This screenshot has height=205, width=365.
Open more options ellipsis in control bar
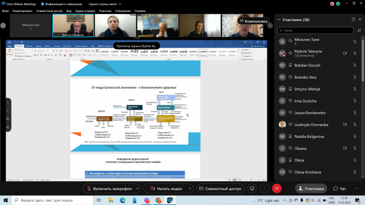click(x=264, y=188)
